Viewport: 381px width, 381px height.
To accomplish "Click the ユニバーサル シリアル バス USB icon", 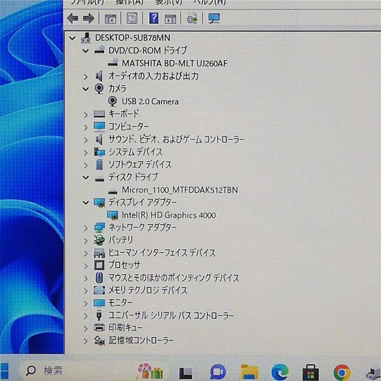I will 99,315.
